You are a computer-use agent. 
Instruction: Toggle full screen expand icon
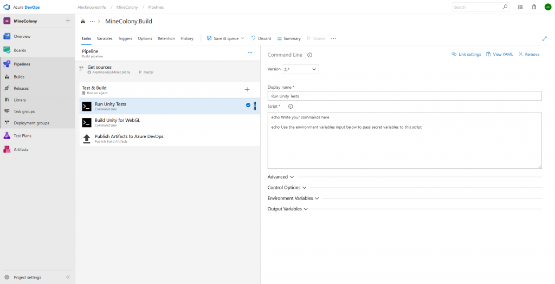pyautogui.click(x=544, y=38)
